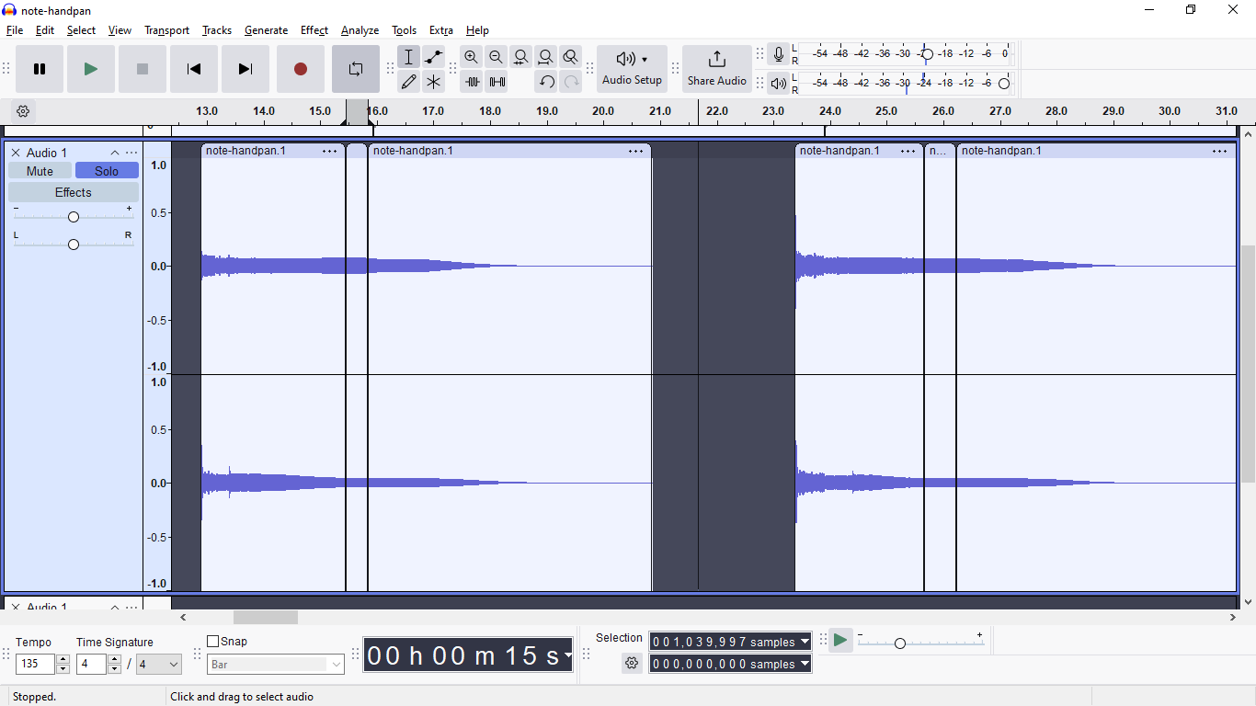Select the Selection (I-beam) tool
Image resolution: width=1256 pixels, height=706 pixels.
[x=409, y=57]
